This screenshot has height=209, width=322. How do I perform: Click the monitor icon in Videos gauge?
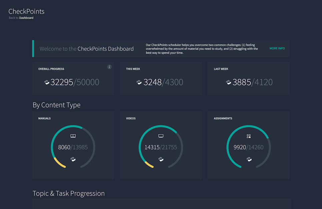click(161, 136)
